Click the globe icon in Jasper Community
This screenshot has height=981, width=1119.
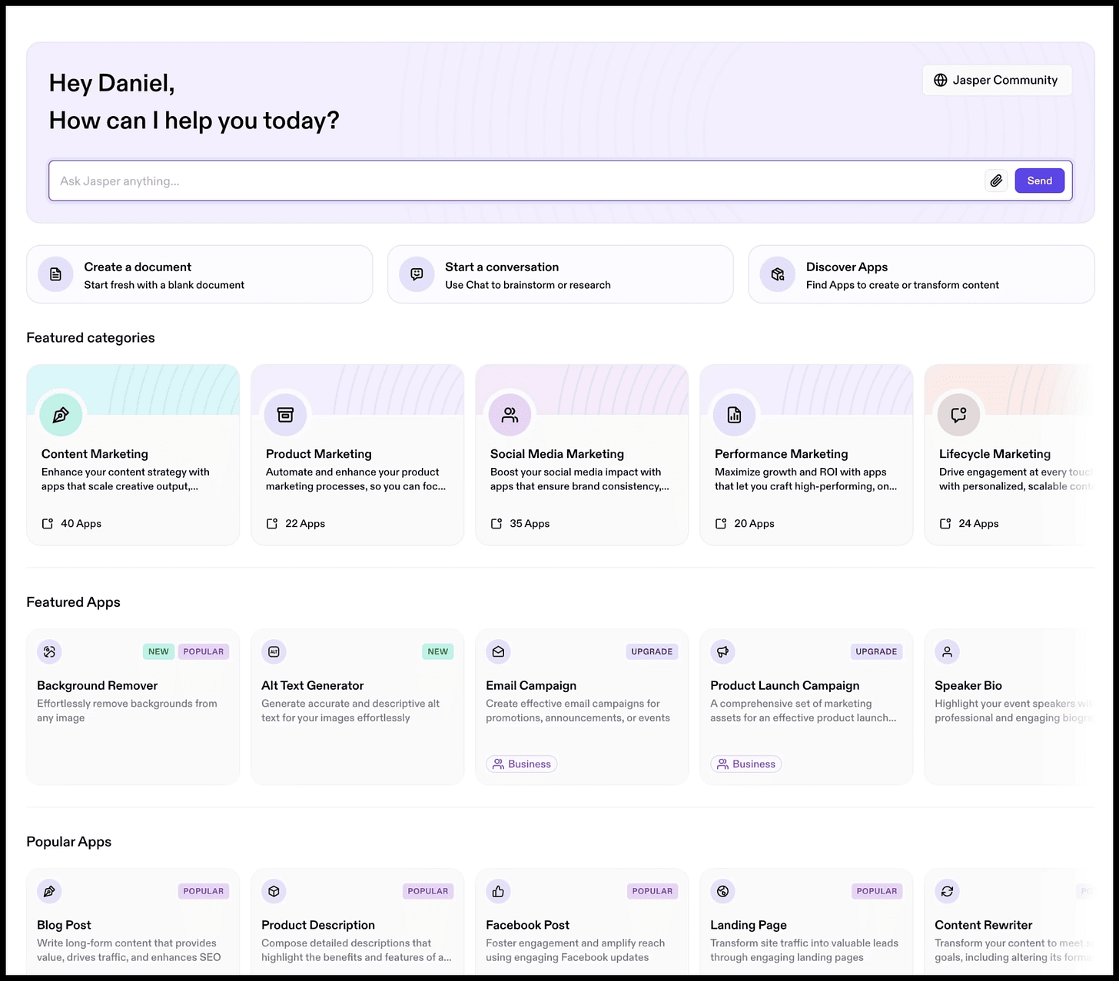point(940,80)
